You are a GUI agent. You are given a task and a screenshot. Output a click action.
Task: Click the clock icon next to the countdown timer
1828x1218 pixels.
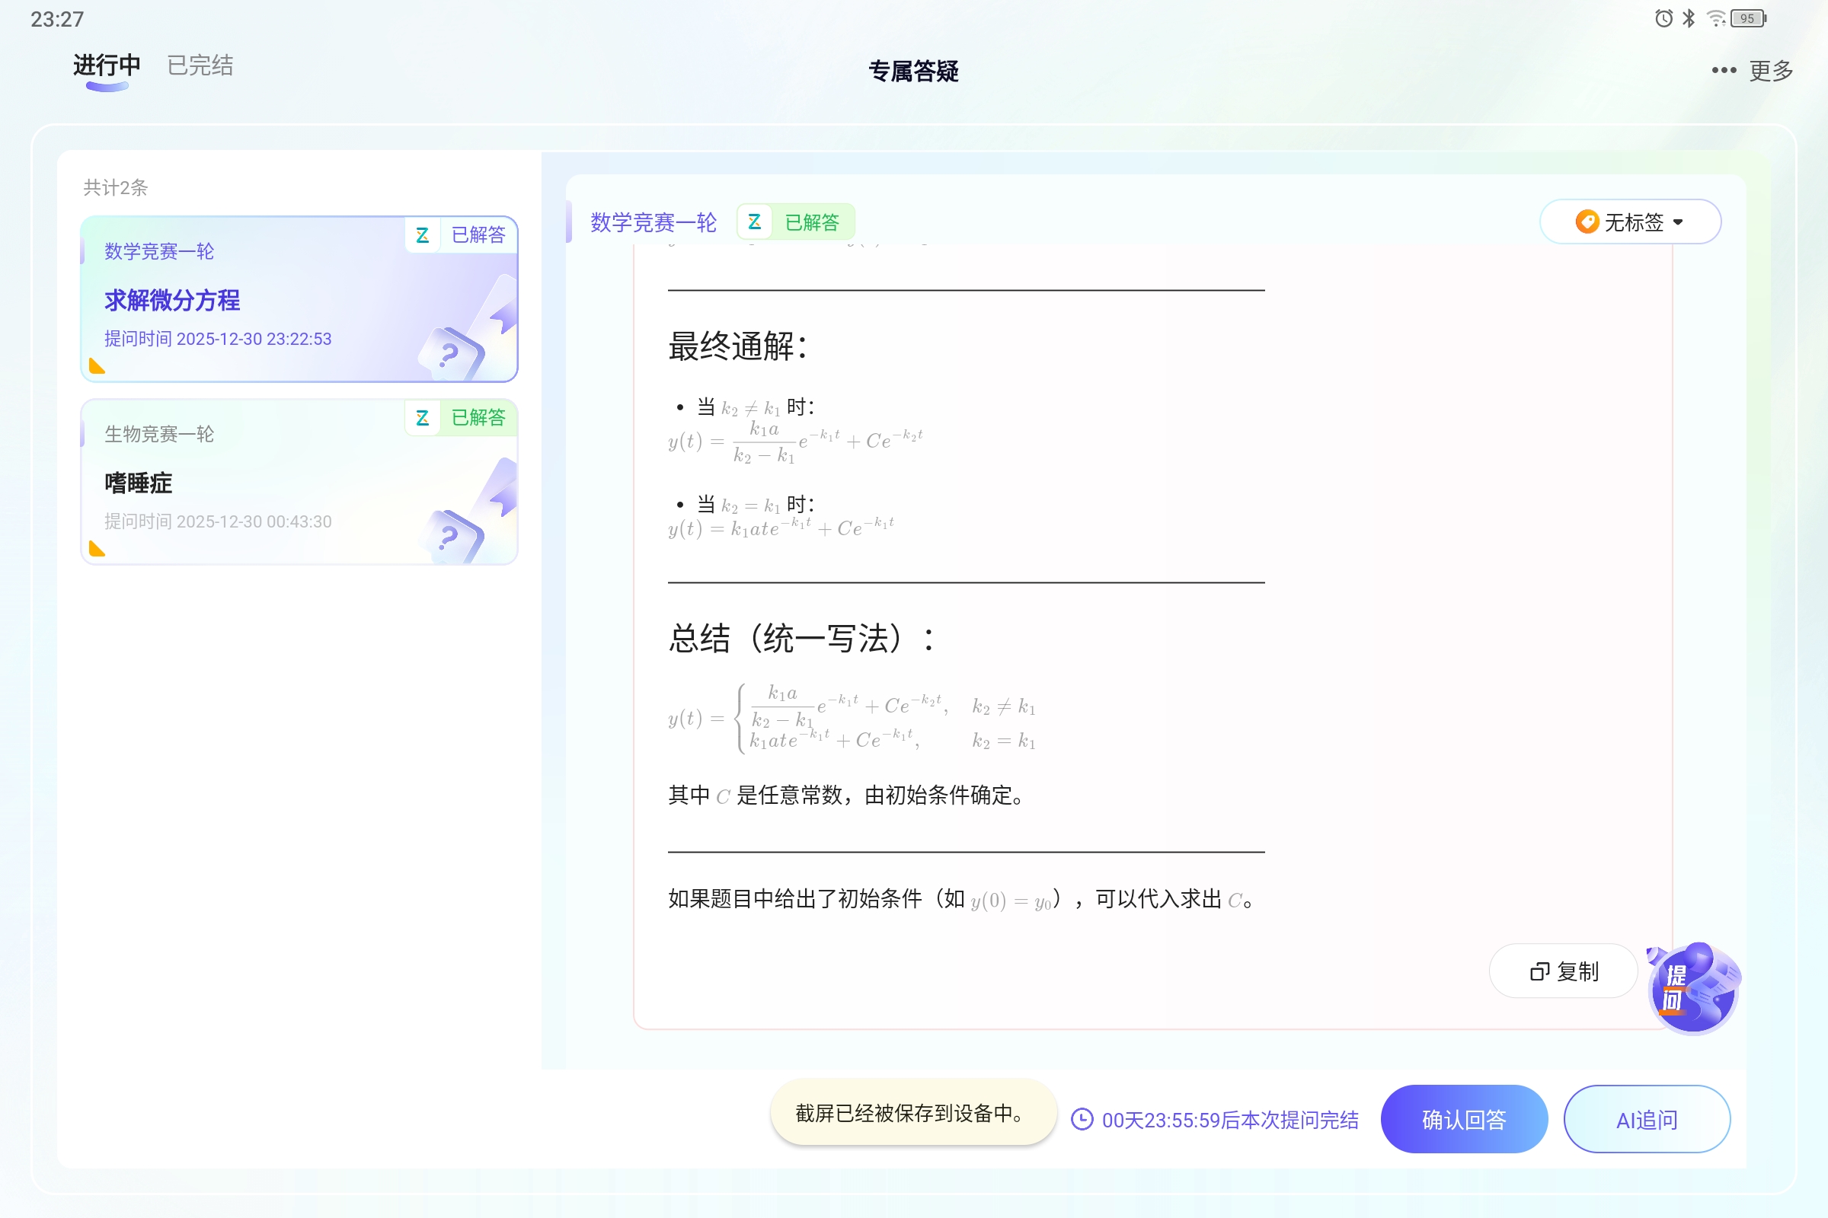pos(1082,1120)
